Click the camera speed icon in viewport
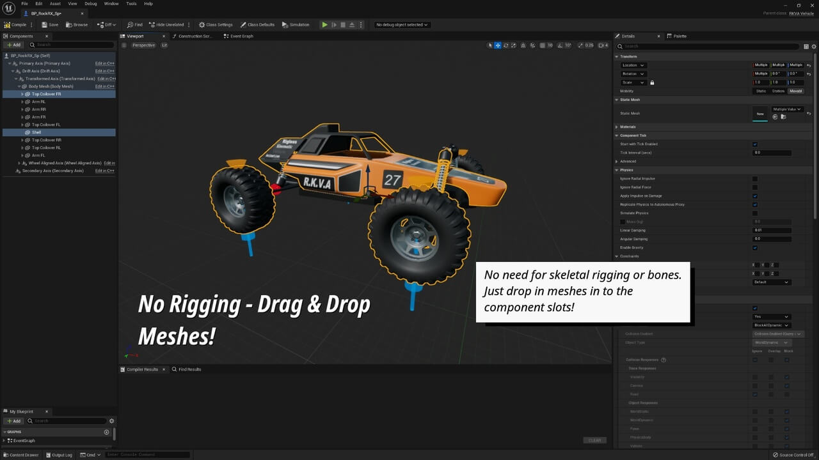This screenshot has width=819, height=460. point(600,45)
